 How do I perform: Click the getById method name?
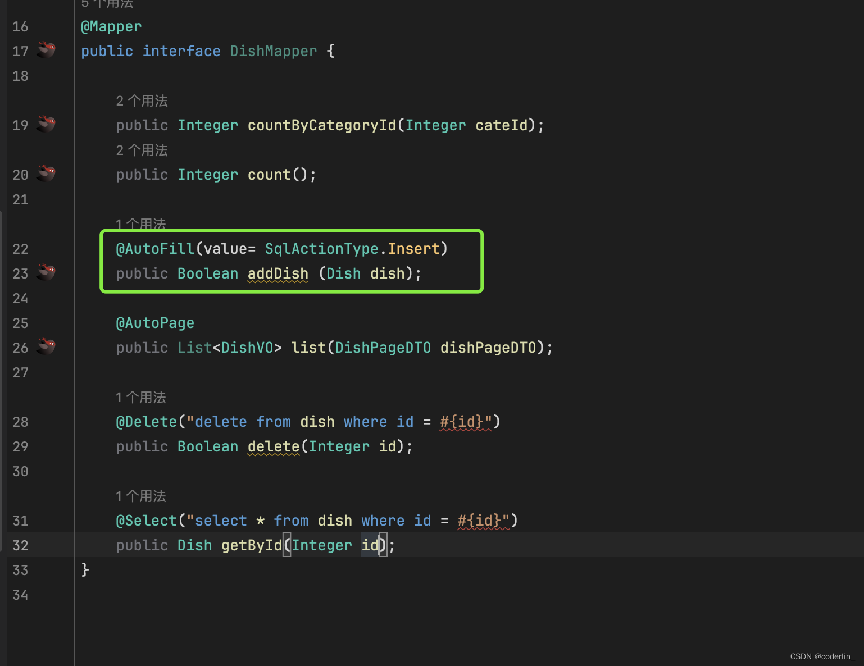click(252, 545)
